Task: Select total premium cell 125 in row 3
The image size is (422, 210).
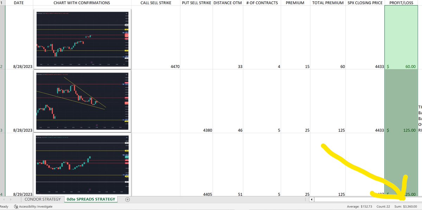Action: click(328, 101)
